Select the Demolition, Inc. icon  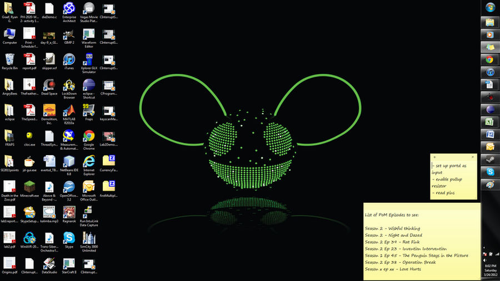point(49,114)
